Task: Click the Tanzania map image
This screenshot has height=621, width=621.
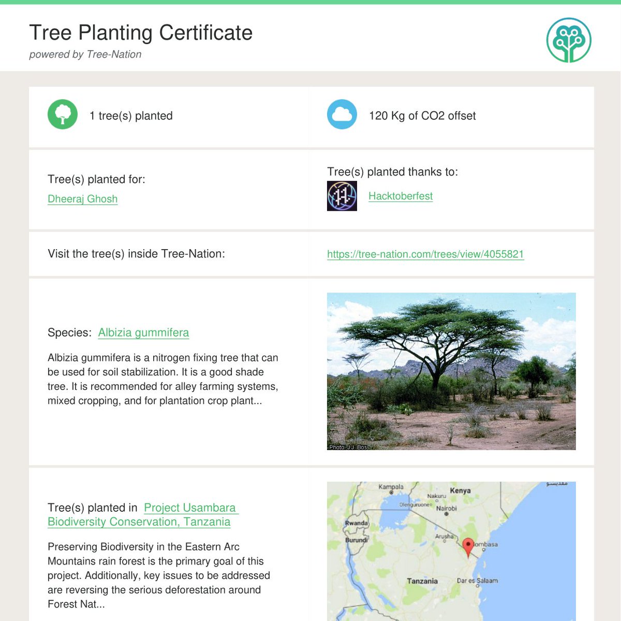Action: [451, 551]
